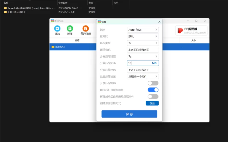Expand the 压缩比 默认 dropdown

click(x=143, y=36)
